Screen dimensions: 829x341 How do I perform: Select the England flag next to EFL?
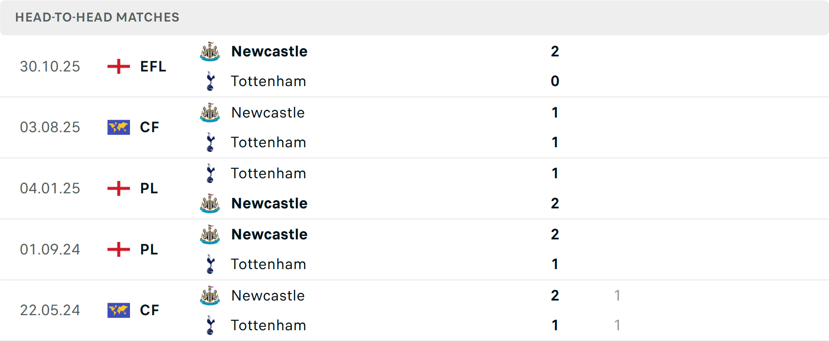(118, 66)
